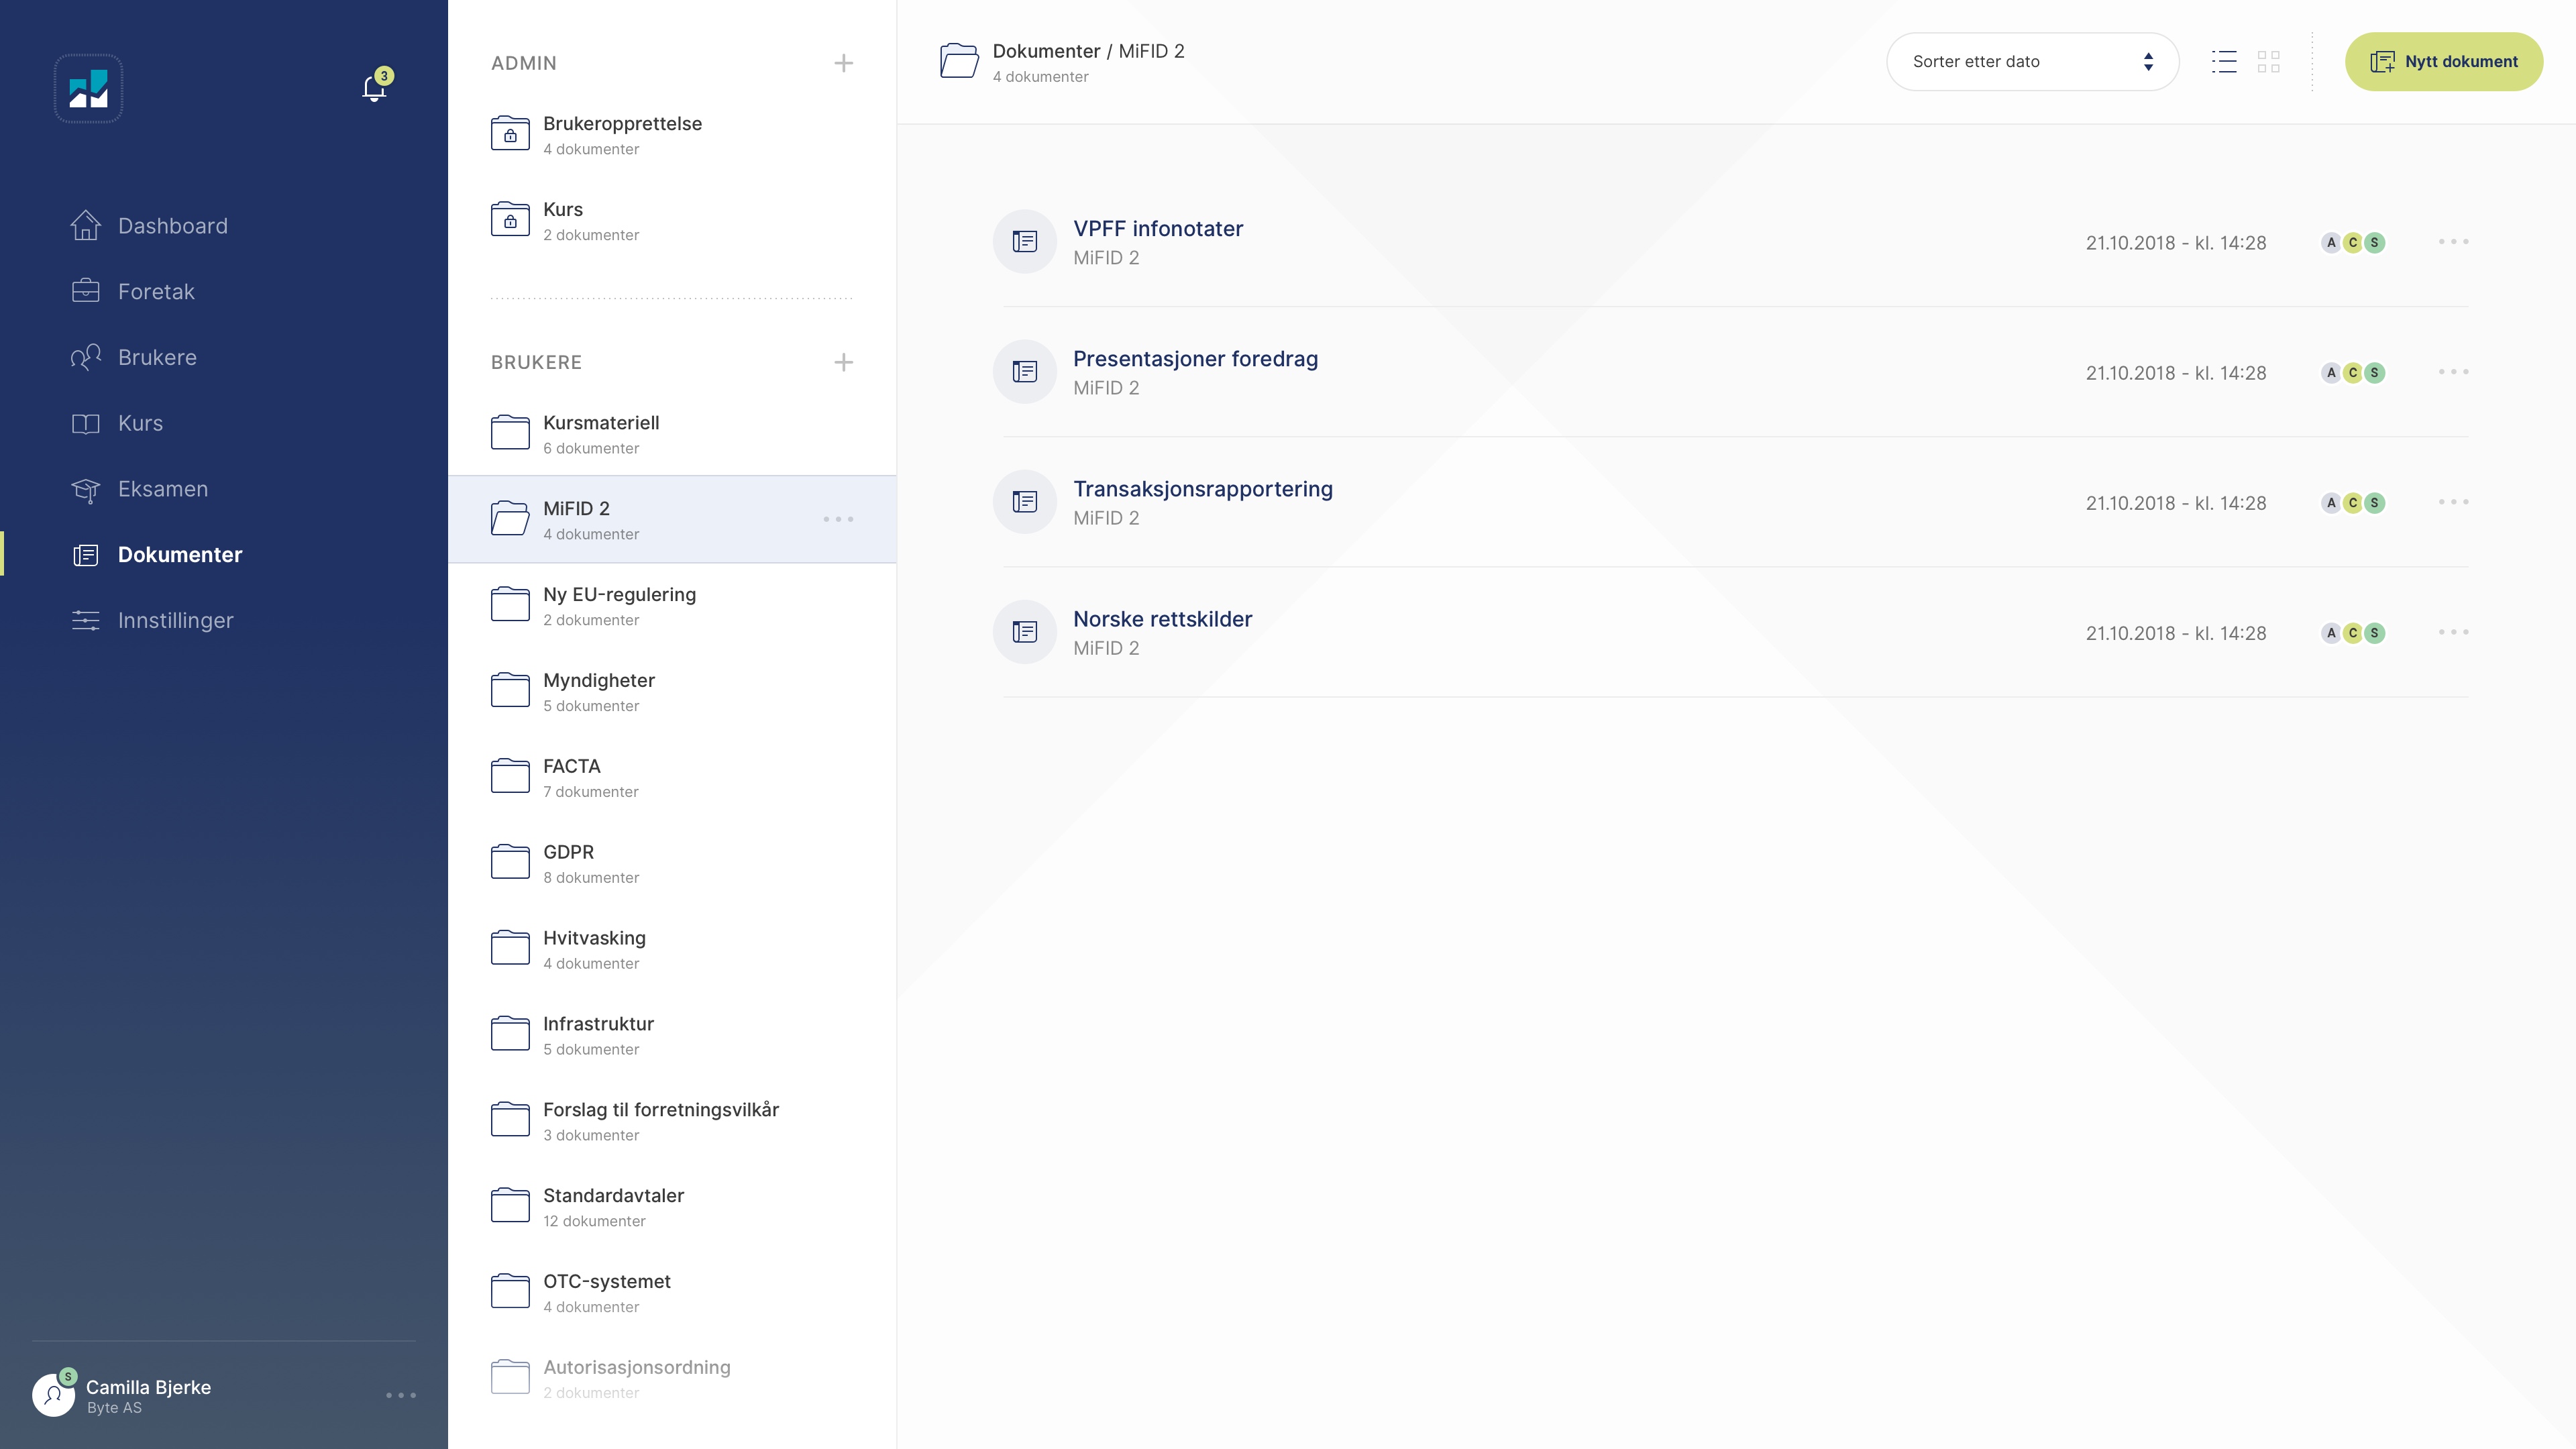Open Presentasjoner foredrag more options

[2453, 372]
